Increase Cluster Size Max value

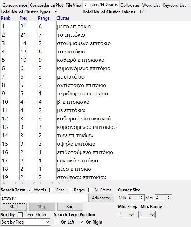168,196
